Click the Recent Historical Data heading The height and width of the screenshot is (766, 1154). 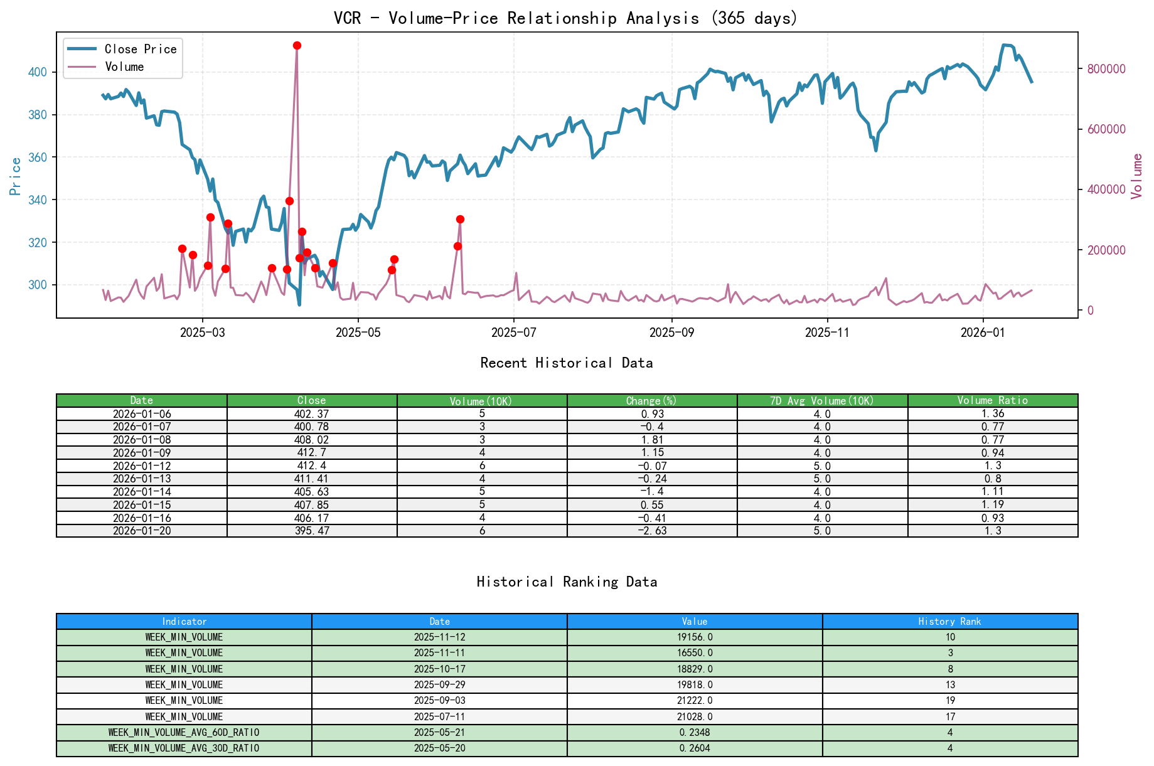pos(566,363)
